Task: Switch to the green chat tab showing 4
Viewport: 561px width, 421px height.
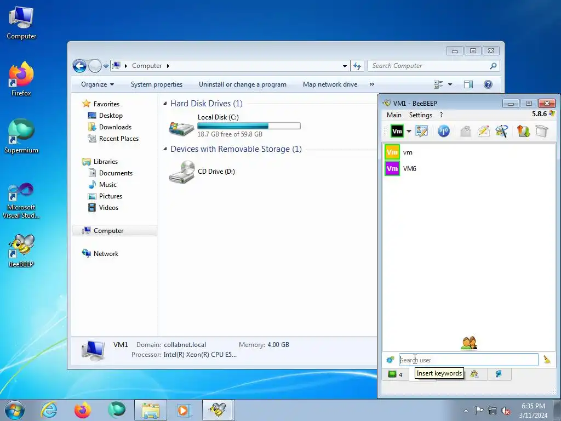Action: tap(396, 374)
